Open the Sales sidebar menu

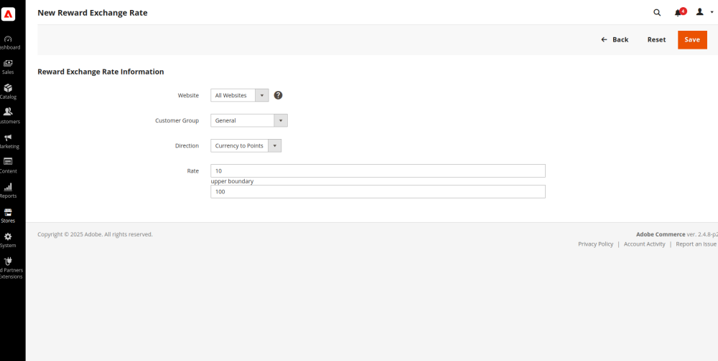click(8, 67)
